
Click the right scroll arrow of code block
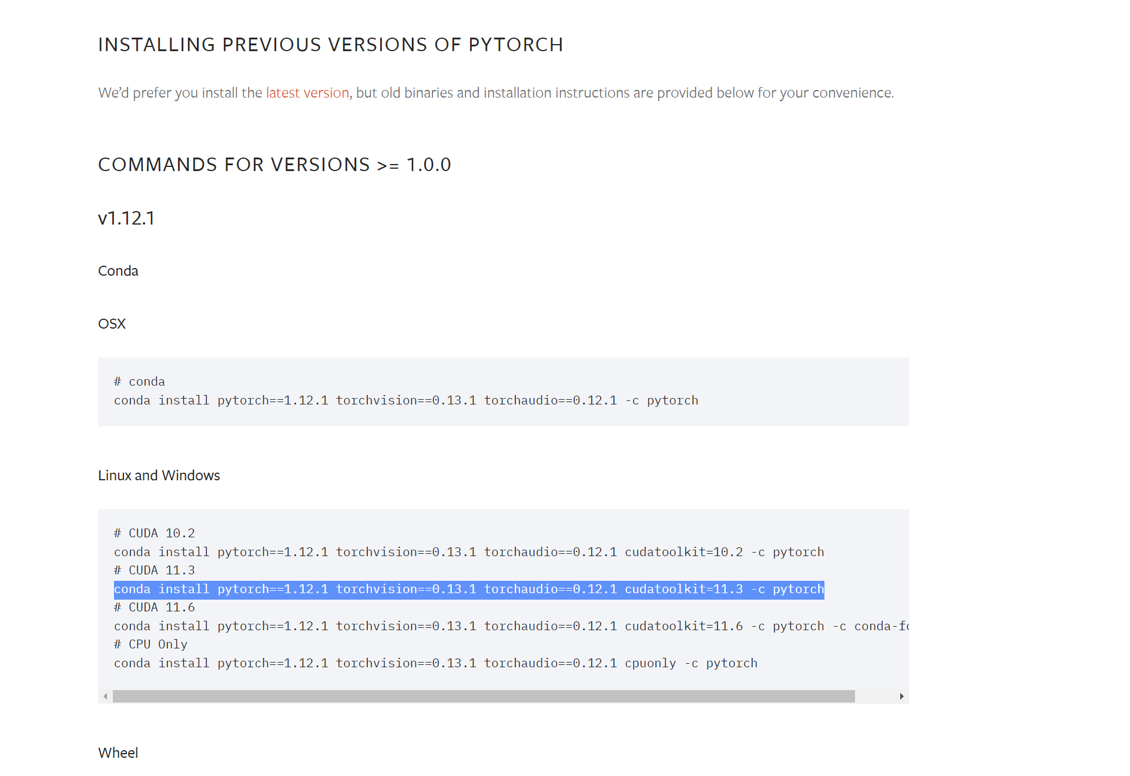point(901,696)
